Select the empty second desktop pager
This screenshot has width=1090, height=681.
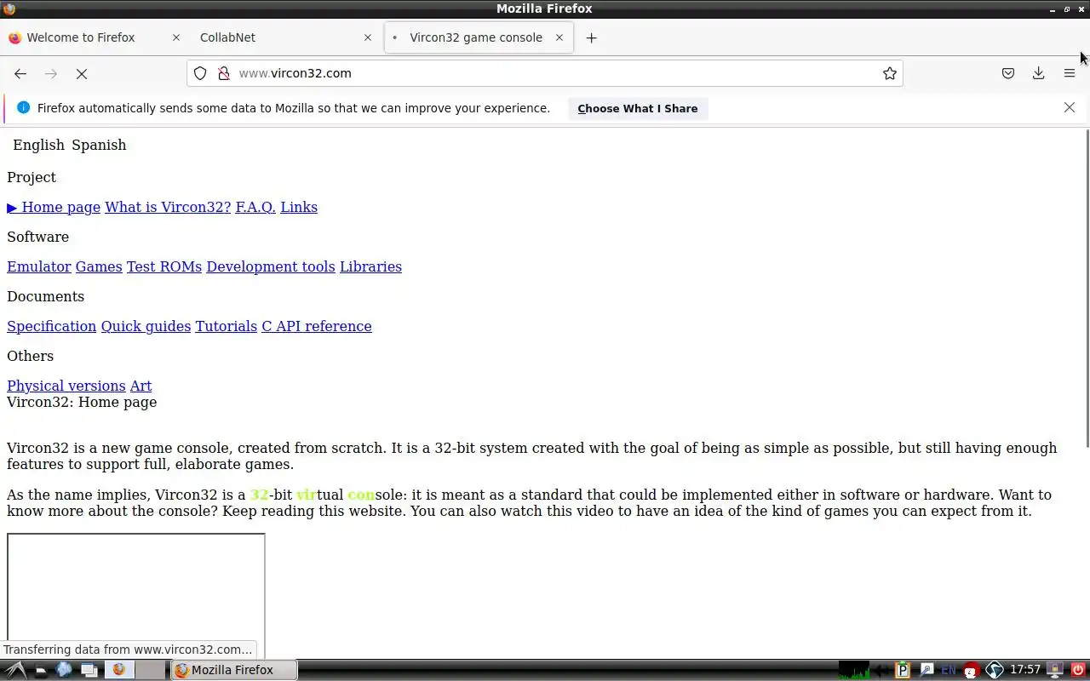[150, 670]
